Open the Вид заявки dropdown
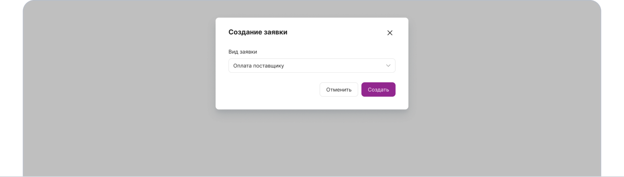The height and width of the screenshot is (177, 624). tap(312, 65)
